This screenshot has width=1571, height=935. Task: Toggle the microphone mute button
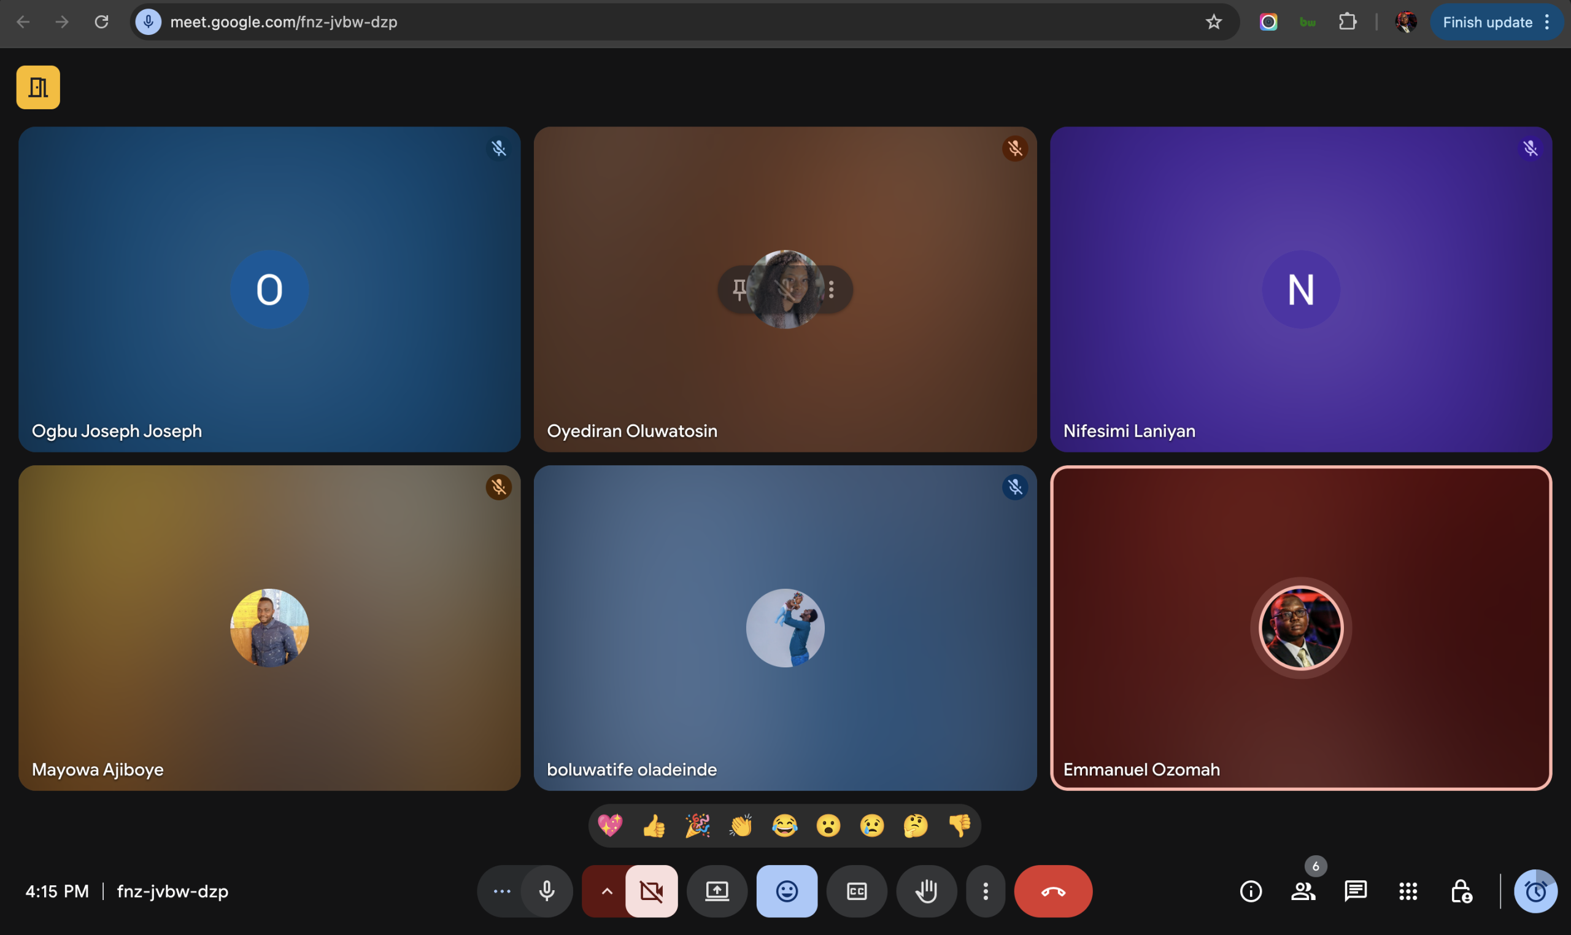tap(547, 891)
